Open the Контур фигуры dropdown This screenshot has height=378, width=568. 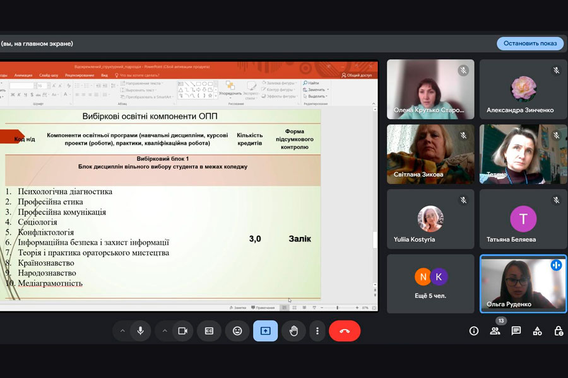[279, 89]
